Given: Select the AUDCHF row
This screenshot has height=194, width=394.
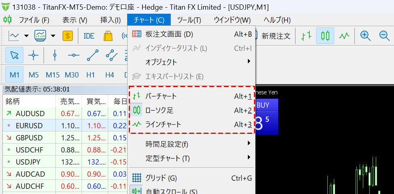Looking at the screenshot, I should 65,186.
